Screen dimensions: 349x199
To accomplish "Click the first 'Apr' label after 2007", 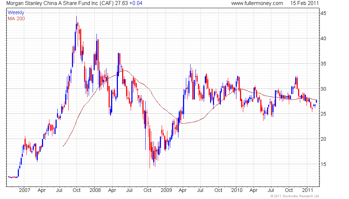I will (x=42, y=190).
